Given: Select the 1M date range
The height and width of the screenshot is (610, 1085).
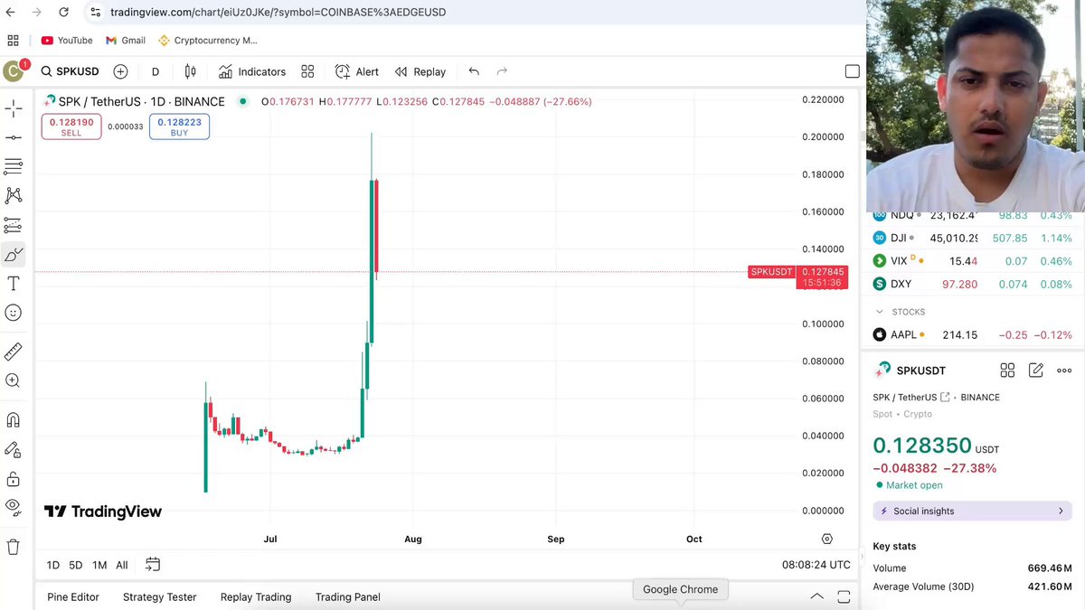Looking at the screenshot, I should (x=99, y=565).
